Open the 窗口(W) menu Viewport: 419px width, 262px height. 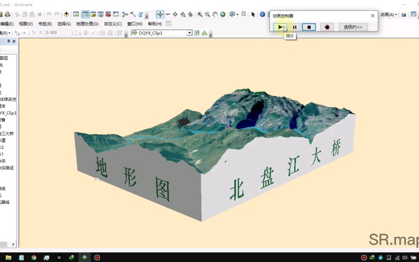coord(135,24)
